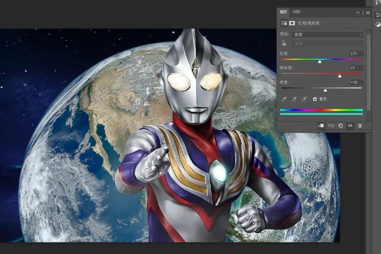Click the 明度 lightness slider handle
381x254 pixels.
coord(325,90)
